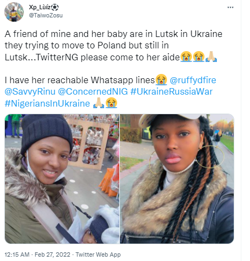Click the praying hands emoji after 'aide'

[x=211, y=57]
